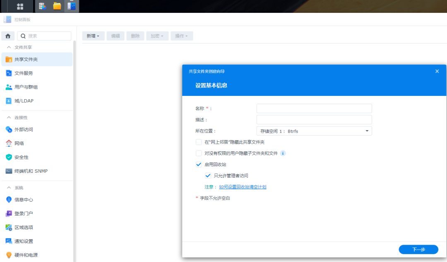Screen dimensions: 447x262
Task: Toggle the 只允许管理者访问 checkbox
Action: (208, 176)
